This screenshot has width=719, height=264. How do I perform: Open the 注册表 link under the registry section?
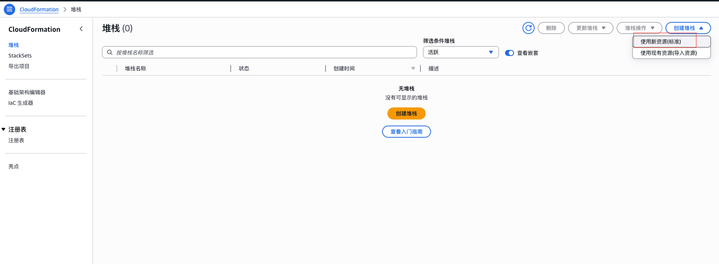(x=16, y=140)
